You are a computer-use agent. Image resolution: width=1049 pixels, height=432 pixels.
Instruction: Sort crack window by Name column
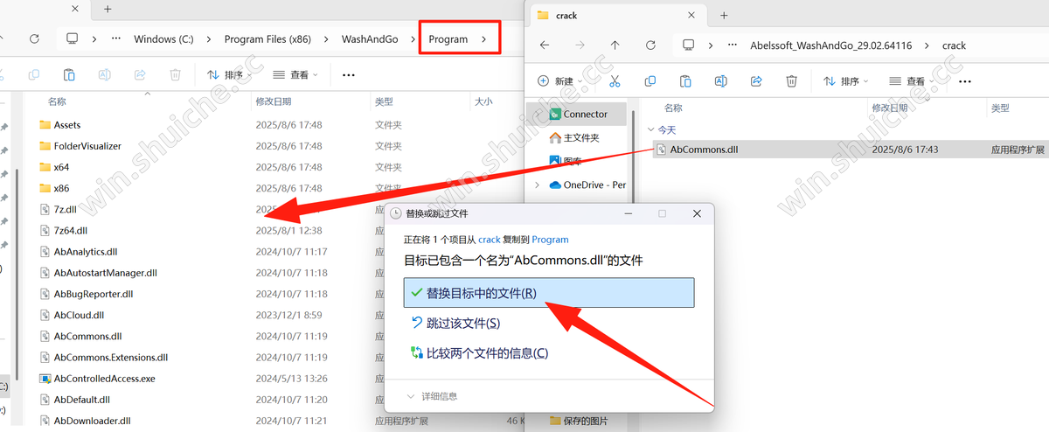673,108
